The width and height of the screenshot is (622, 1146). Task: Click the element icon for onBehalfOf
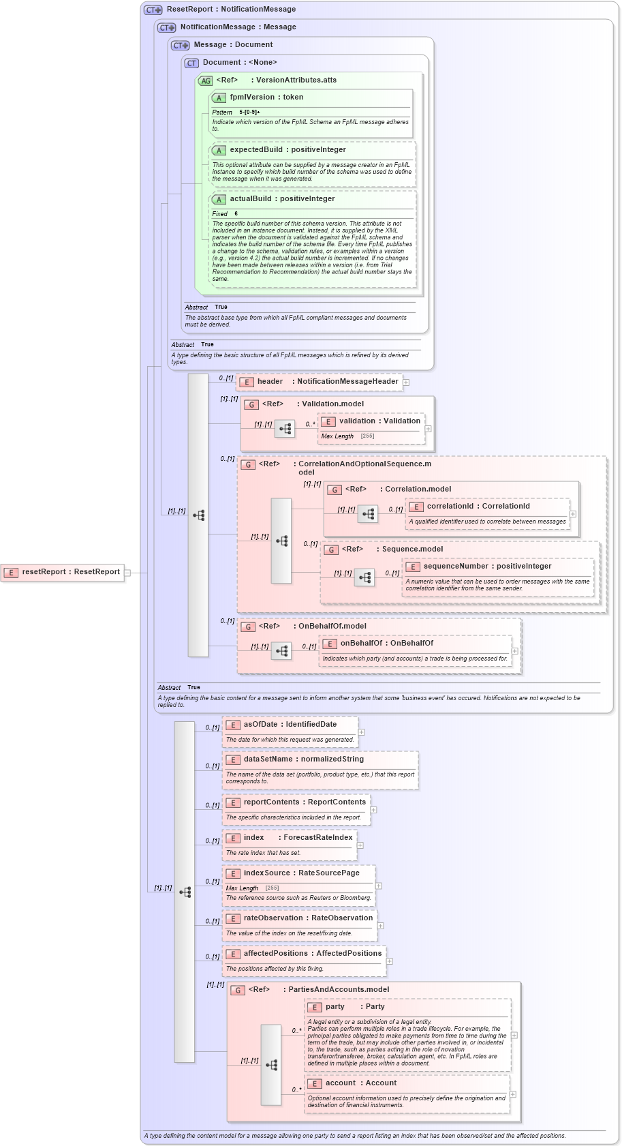coord(330,644)
